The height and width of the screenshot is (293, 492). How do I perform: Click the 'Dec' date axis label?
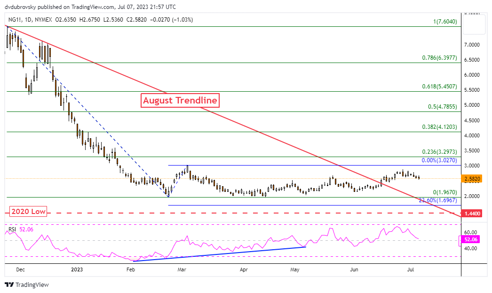tap(20, 269)
